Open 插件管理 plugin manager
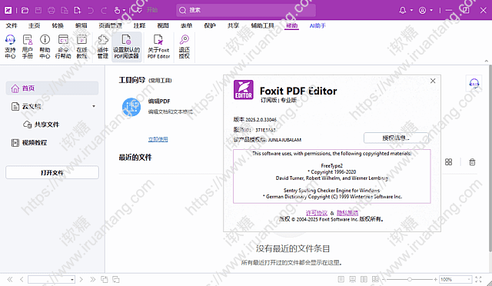Image resolution: width=492 pixels, height=286 pixels. (x=102, y=46)
